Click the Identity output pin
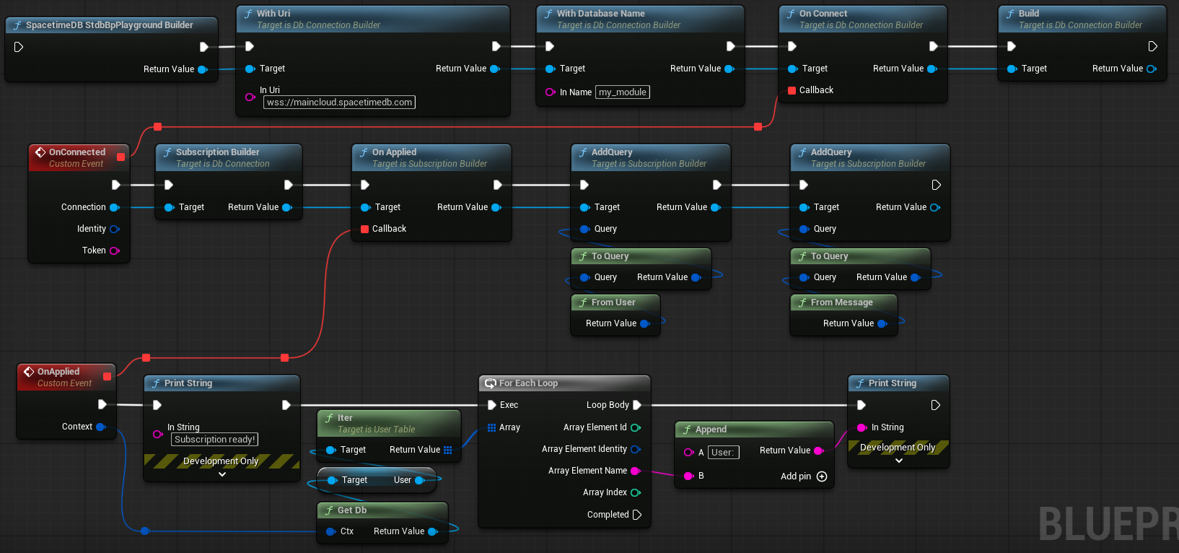 [x=114, y=229]
